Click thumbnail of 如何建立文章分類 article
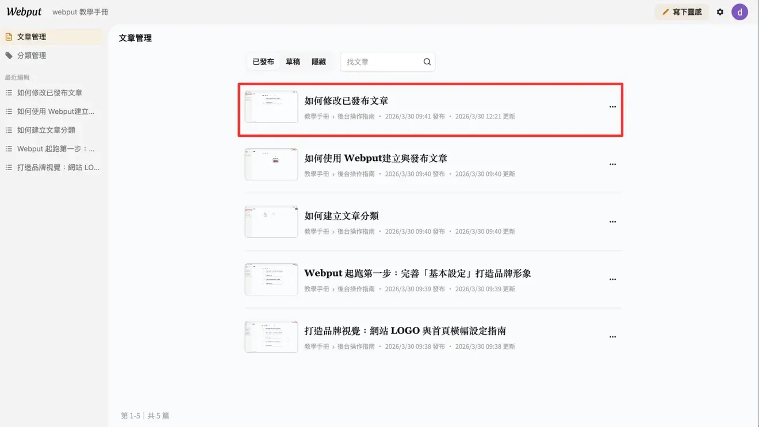 pos(271,222)
